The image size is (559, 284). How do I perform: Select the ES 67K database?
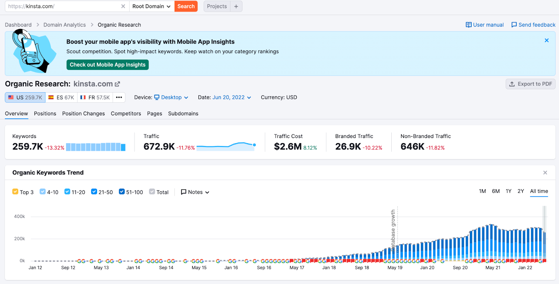point(61,97)
